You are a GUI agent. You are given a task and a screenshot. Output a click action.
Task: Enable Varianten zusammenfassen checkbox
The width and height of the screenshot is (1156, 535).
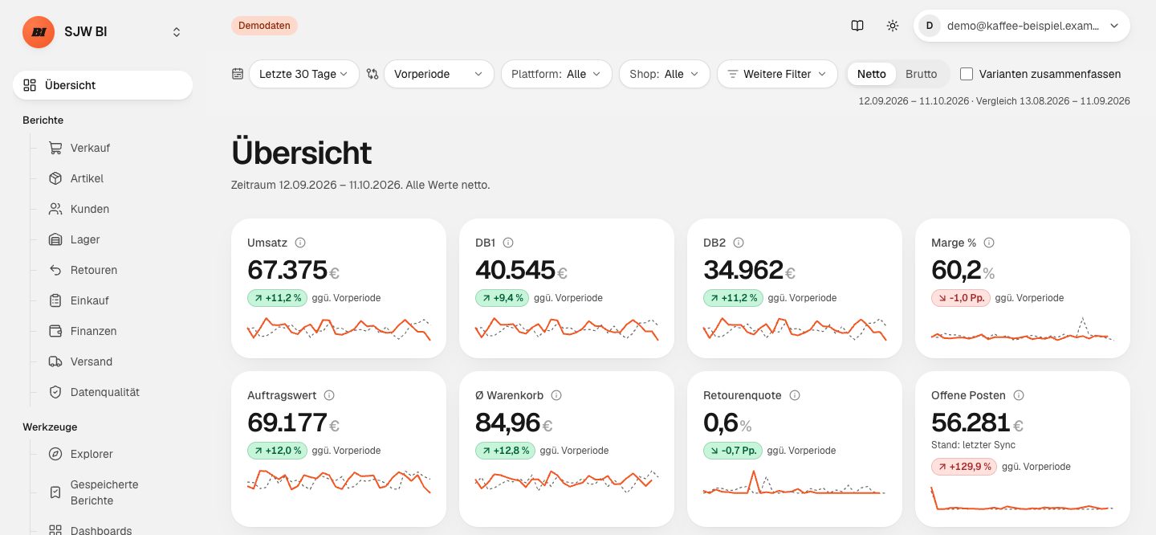(x=967, y=74)
